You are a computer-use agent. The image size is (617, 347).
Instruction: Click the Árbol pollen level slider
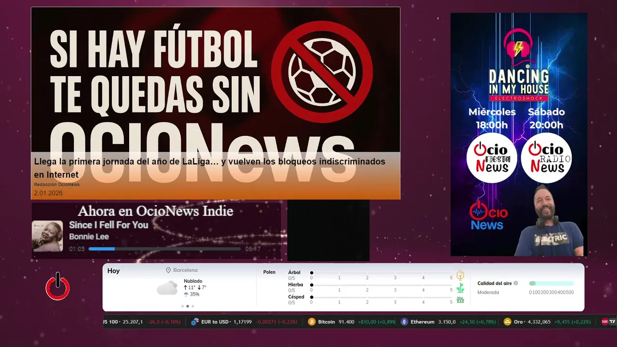click(x=381, y=273)
